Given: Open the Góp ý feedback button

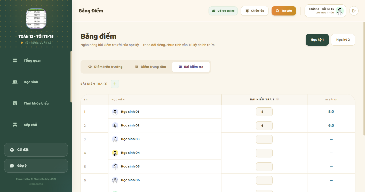Looking at the screenshot, I should click(36, 166).
